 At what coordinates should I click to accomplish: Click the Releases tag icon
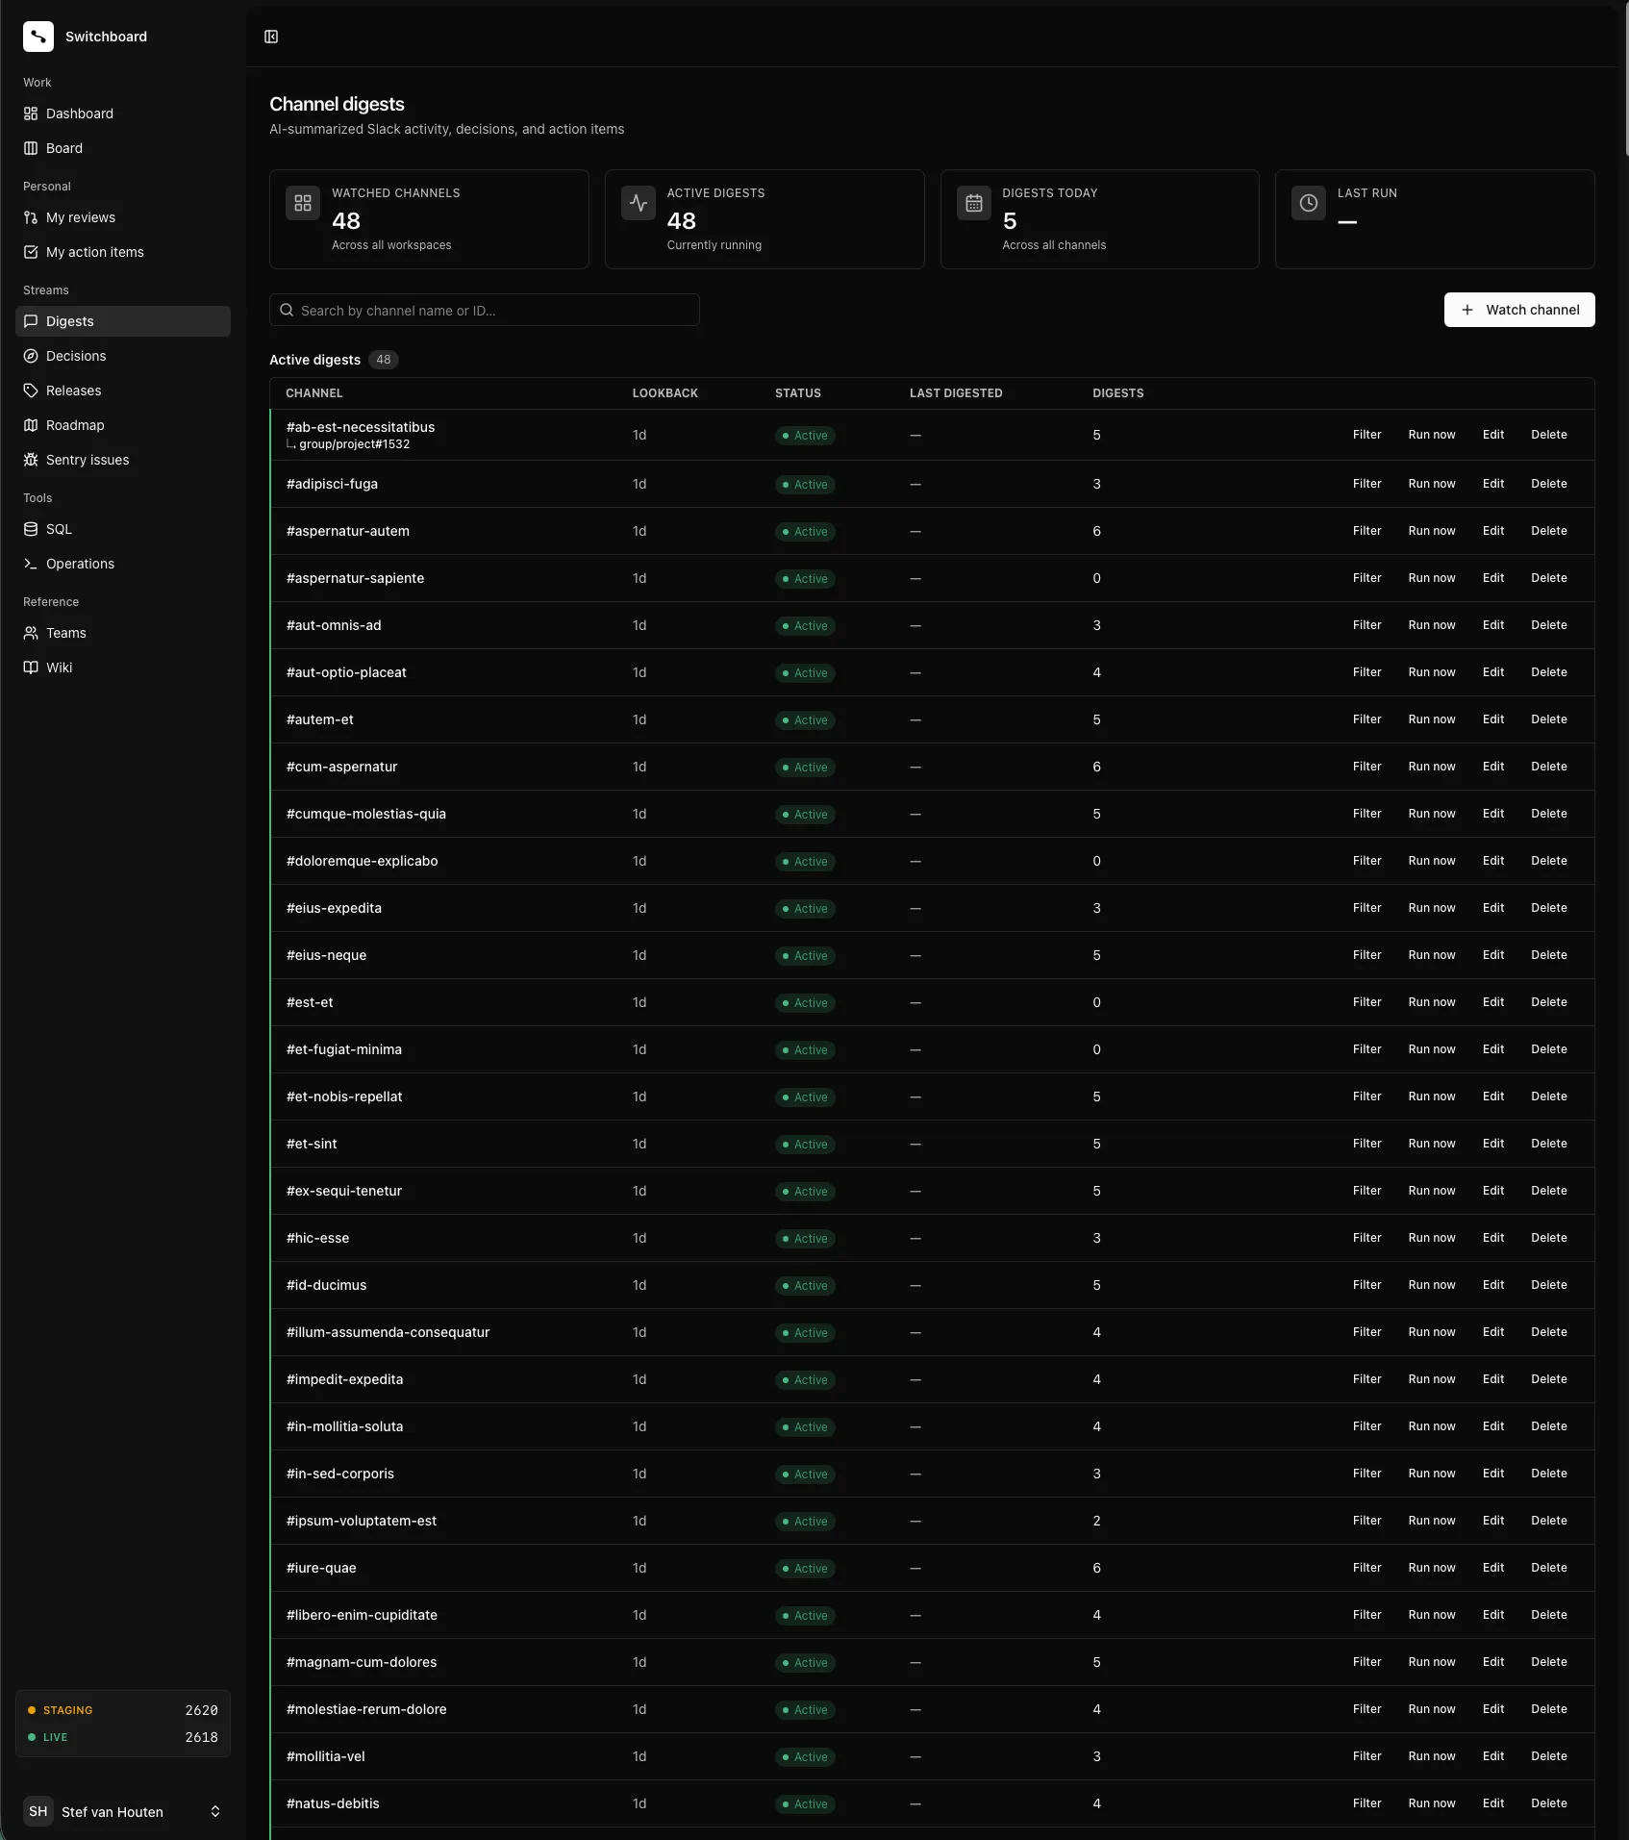tap(31, 391)
